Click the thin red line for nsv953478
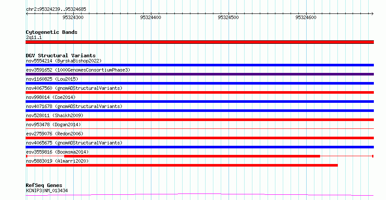Screen dimensions: 386x200 click(200, 128)
